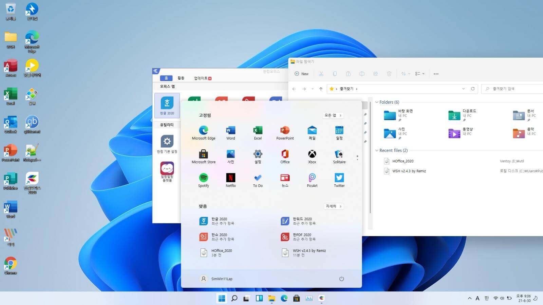Expand the 즐겨찾기 breadcrumb chevron
Image resolution: width=543 pixels, height=305 pixels.
(357, 89)
